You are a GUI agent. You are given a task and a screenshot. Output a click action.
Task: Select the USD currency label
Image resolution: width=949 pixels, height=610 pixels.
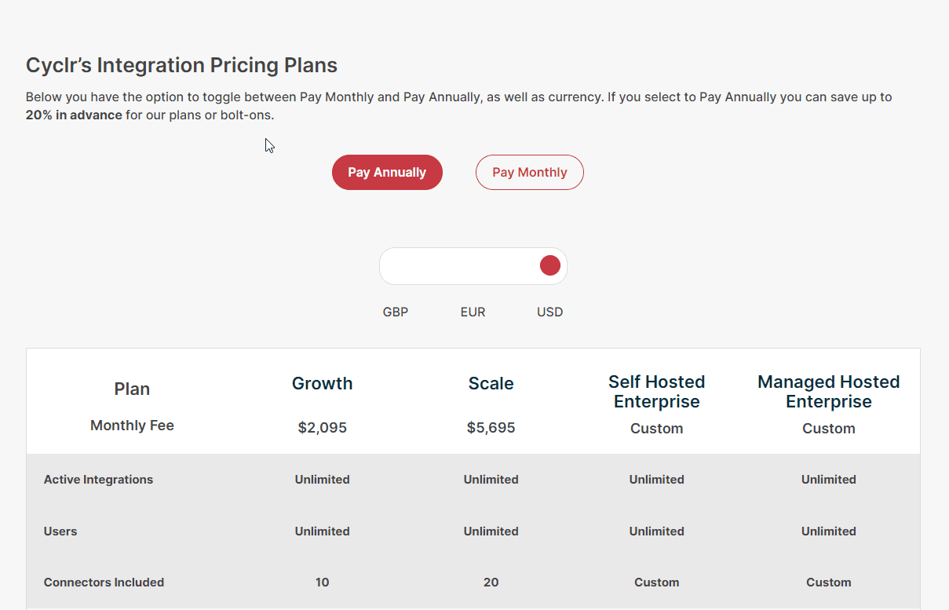tap(549, 312)
